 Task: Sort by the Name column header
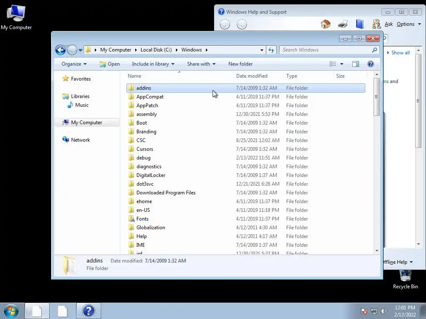pyautogui.click(x=179, y=76)
